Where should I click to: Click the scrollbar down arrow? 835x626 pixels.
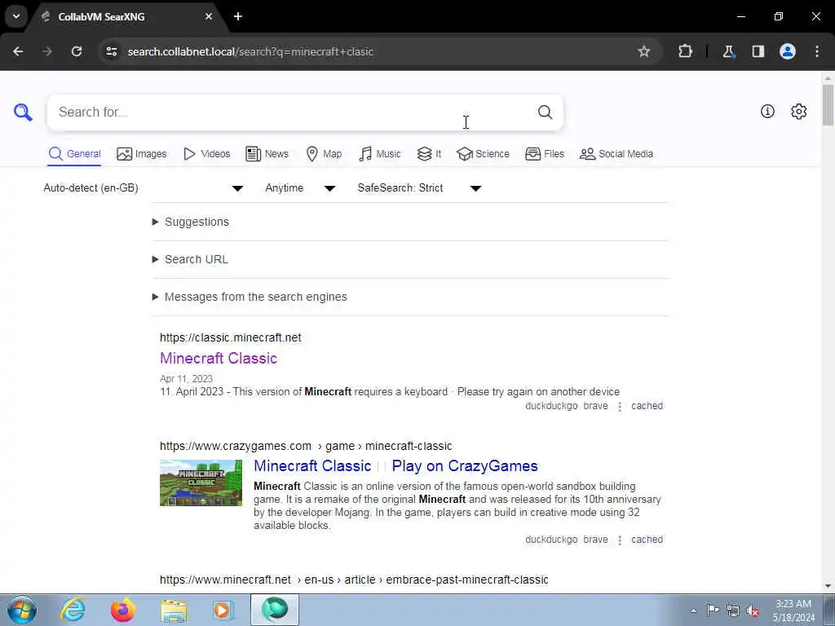pos(828,586)
